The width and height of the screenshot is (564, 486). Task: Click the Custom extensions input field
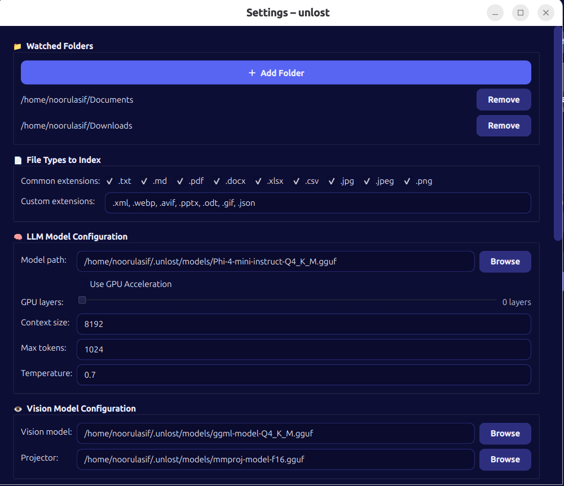click(x=318, y=203)
